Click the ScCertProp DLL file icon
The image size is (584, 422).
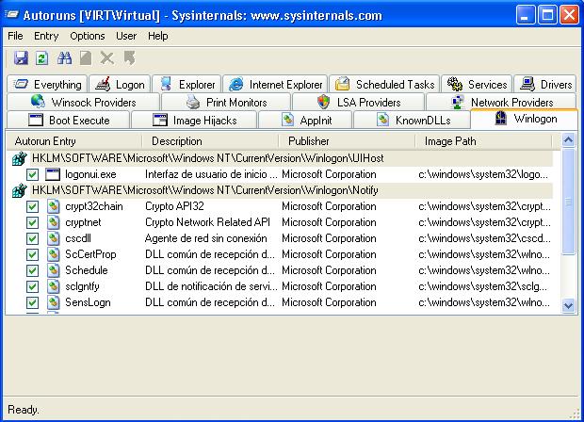pyautogui.click(x=54, y=254)
